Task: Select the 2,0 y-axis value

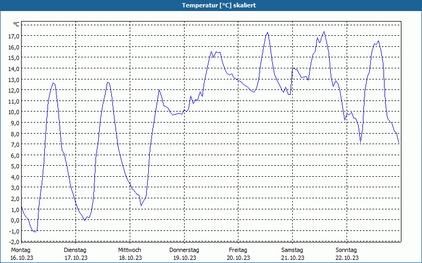Action: click(x=15, y=199)
